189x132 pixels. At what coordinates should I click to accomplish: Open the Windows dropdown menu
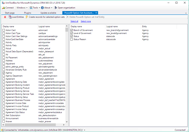[x=22, y=8]
